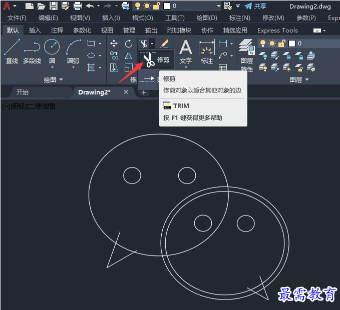Expand the 绘图 draw panel
Image resolution: width=340 pixels, height=310 pixels.
(53, 79)
